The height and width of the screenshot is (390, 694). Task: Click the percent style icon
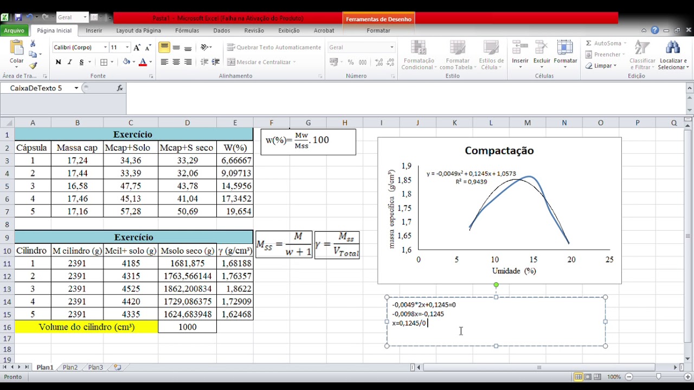tap(351, 62)
